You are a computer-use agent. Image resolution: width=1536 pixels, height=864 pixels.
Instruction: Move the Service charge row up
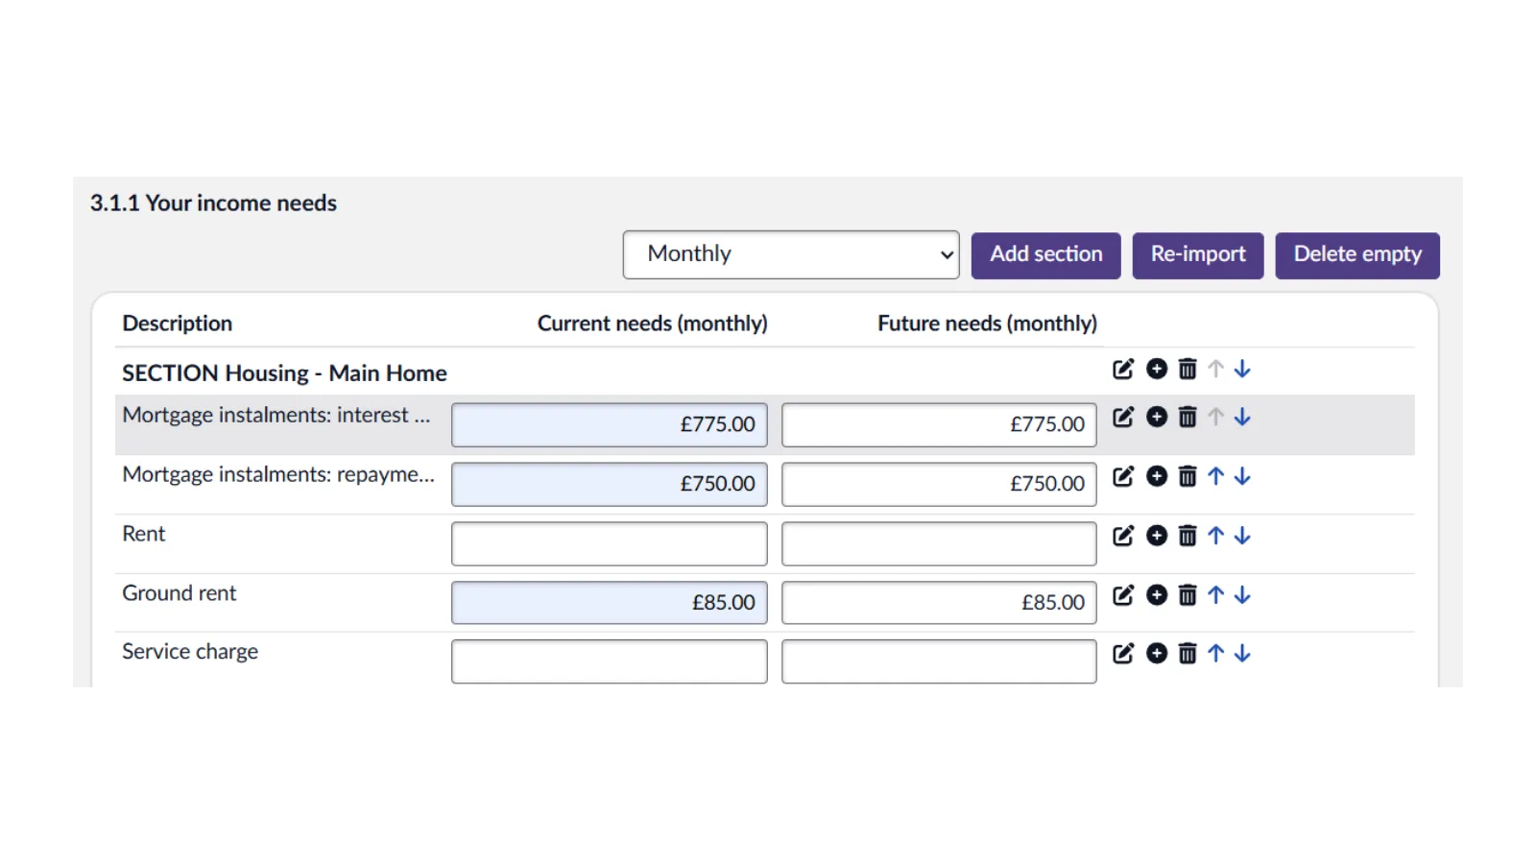pos(1215,654)
